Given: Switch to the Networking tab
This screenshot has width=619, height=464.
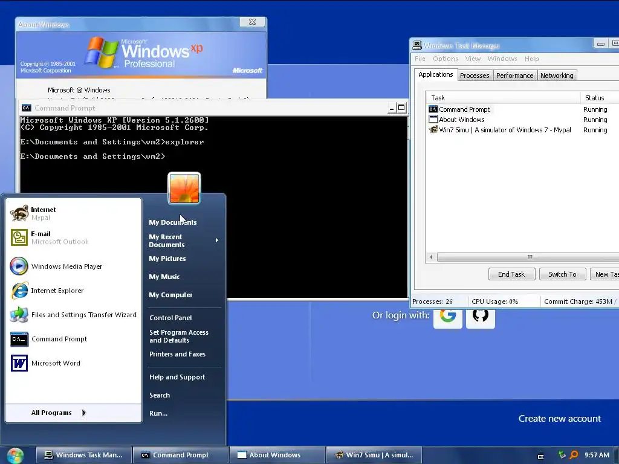Looking at the screenshot, I should tap(557, 76).
